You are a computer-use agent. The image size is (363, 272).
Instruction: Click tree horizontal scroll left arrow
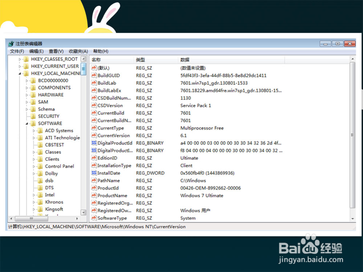(11, 218)
